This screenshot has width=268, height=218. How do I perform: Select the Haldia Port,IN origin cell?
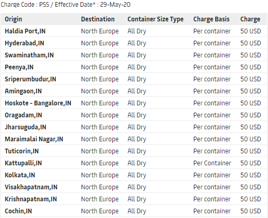(x=25, y=31)
